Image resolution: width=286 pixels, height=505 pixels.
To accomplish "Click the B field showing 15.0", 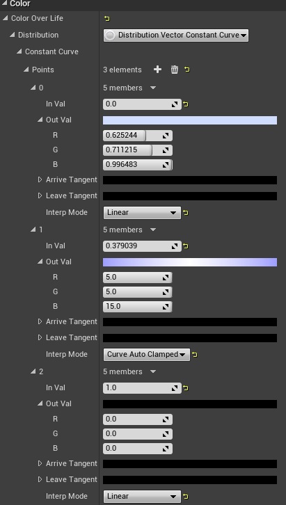I will 138,307.
